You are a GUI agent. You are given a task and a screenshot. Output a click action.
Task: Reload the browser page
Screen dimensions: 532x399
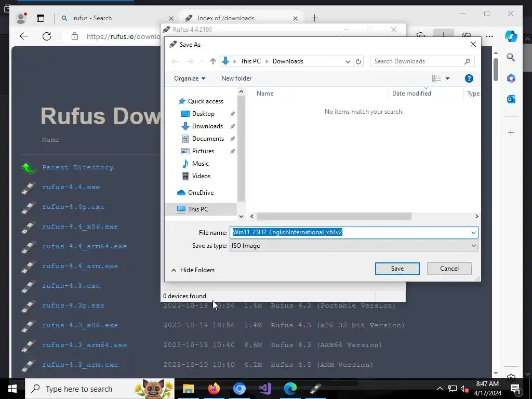47,36
